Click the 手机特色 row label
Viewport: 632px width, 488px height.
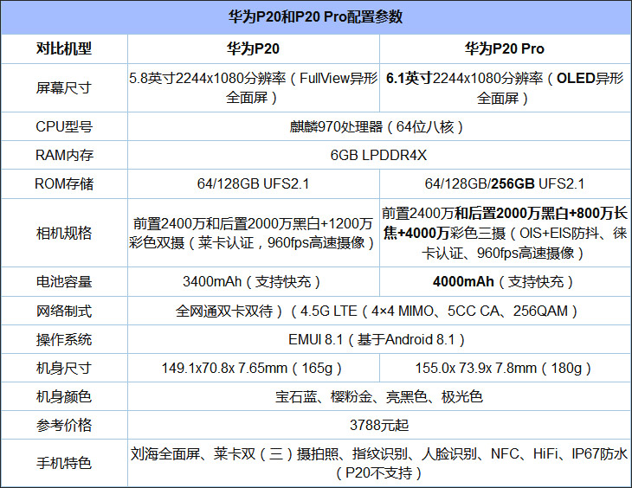point(64,463)
